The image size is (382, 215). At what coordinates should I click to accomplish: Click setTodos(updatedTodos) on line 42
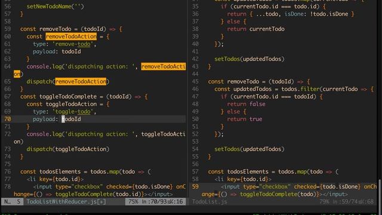click(249, 59)
